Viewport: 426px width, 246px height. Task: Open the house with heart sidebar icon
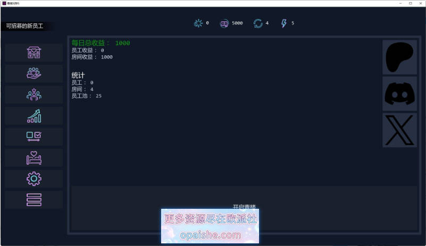pos(34,53)
